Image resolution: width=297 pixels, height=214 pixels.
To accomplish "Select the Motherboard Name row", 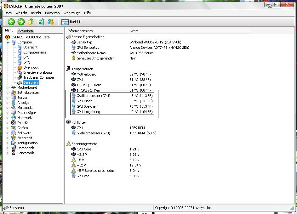I will [112, 53].
